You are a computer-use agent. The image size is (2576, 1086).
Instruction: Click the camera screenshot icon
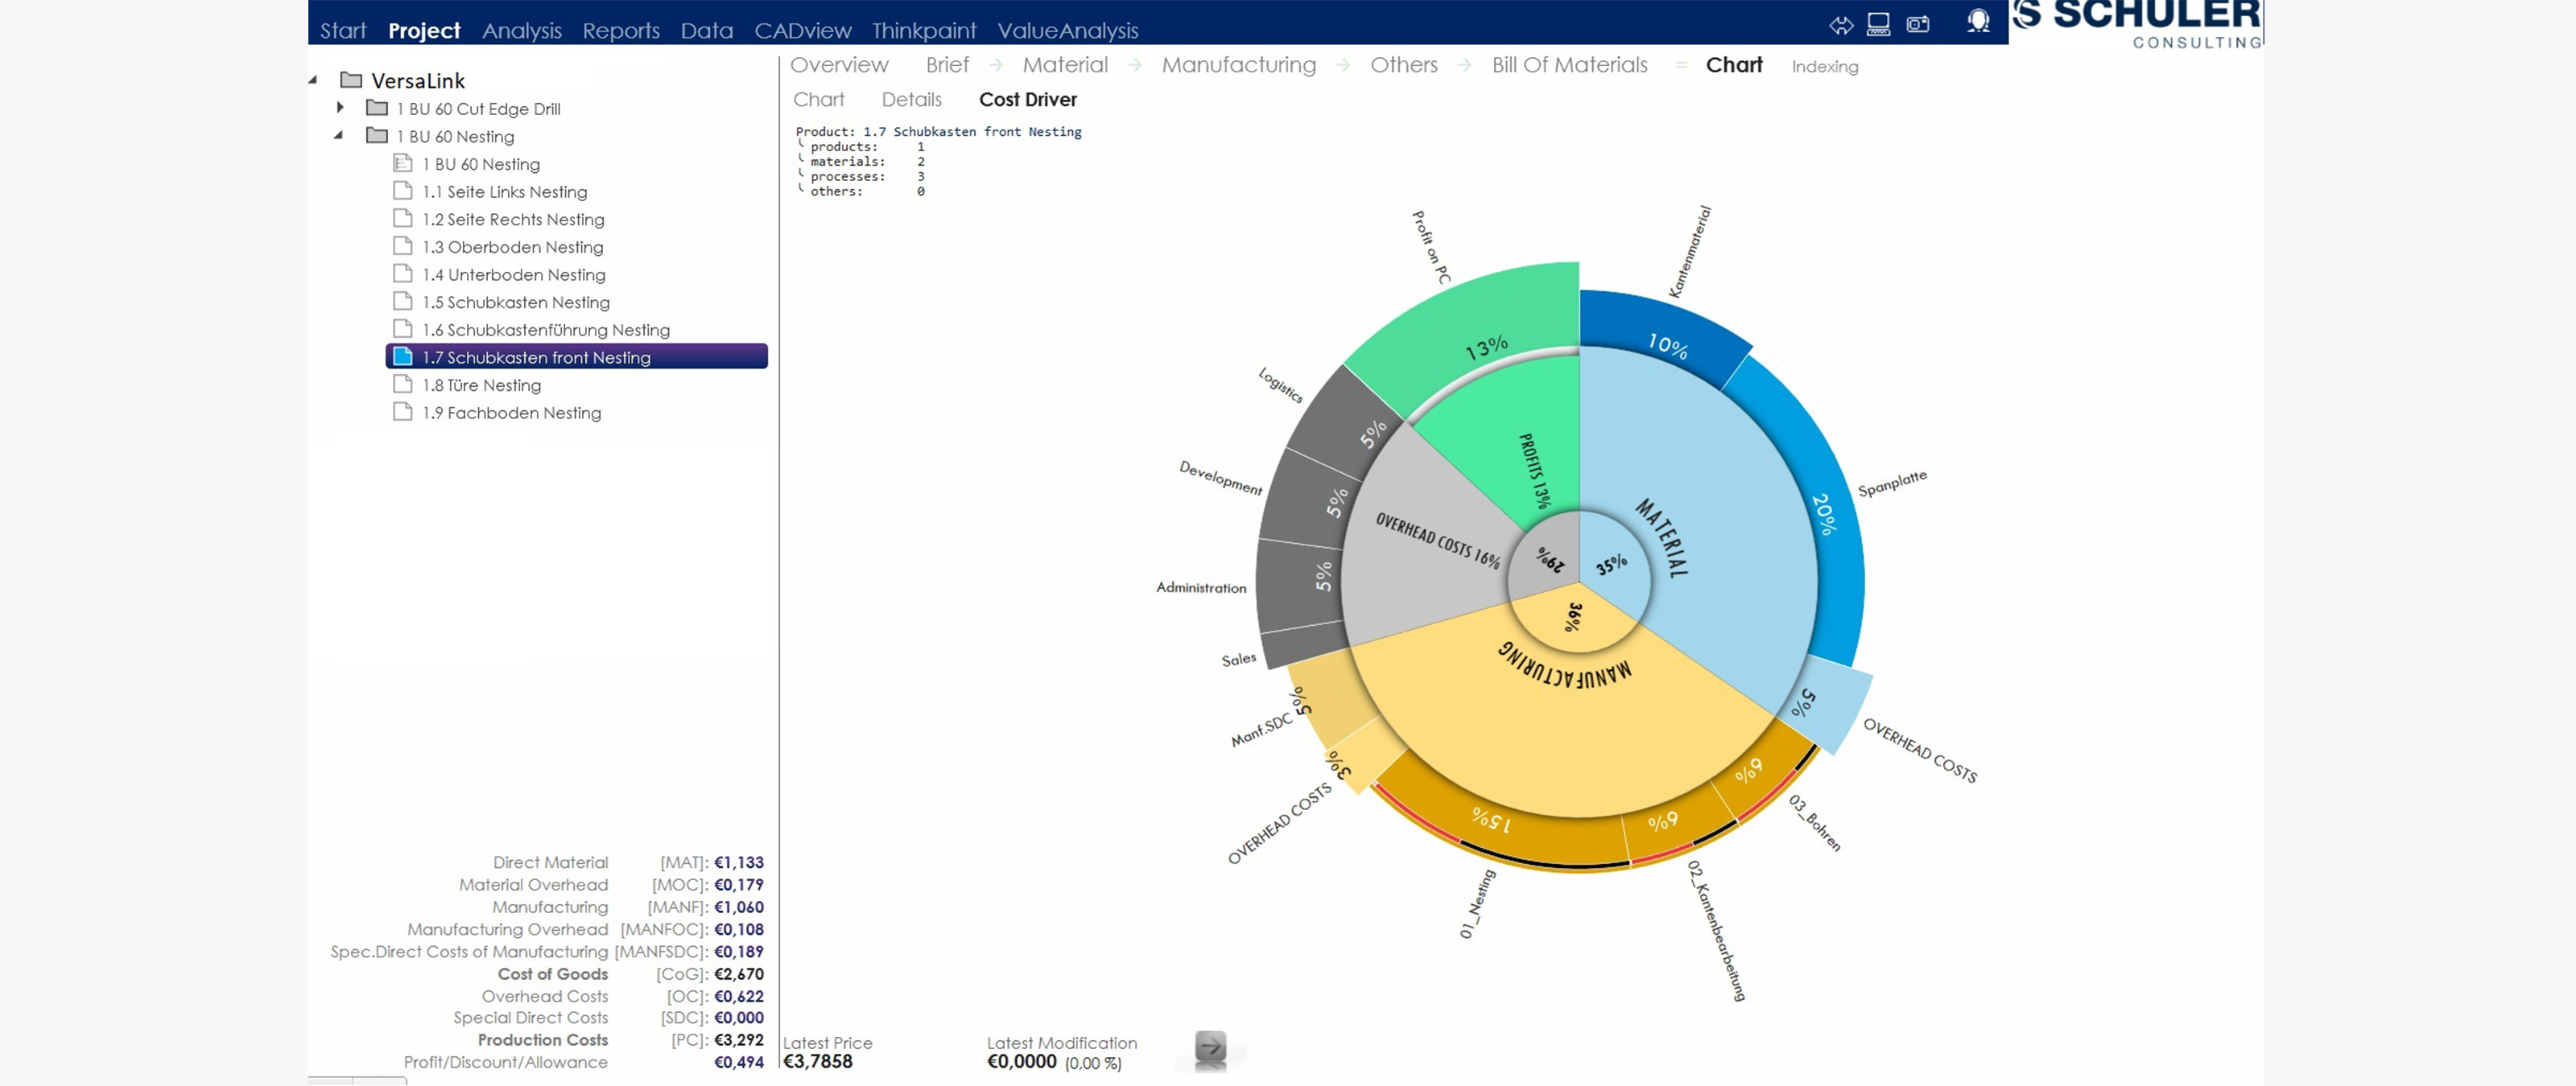click(1918, 25)
